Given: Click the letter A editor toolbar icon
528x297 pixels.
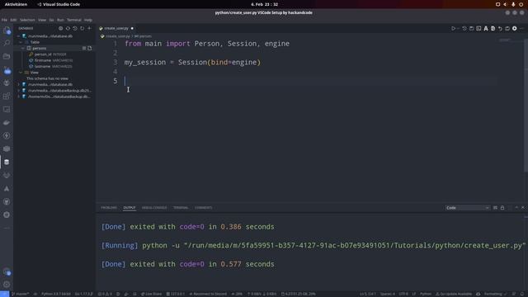Looking at the screenshot, I should tap(486, 29).
